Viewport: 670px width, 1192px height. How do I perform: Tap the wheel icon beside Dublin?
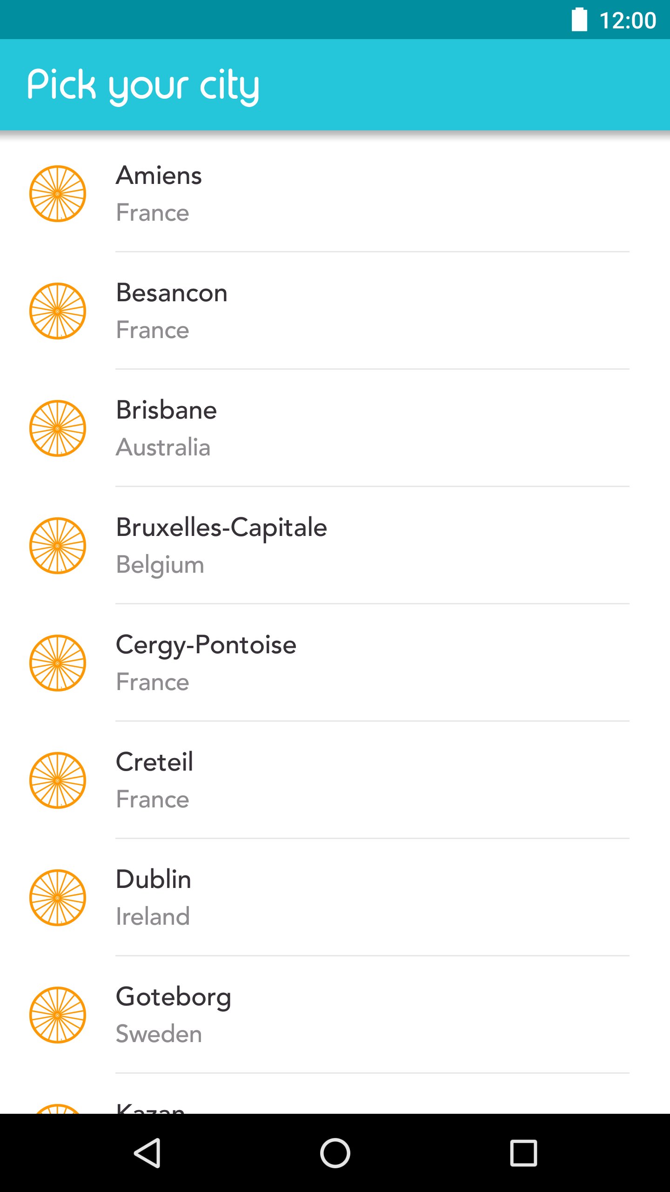tap(58, 898)
